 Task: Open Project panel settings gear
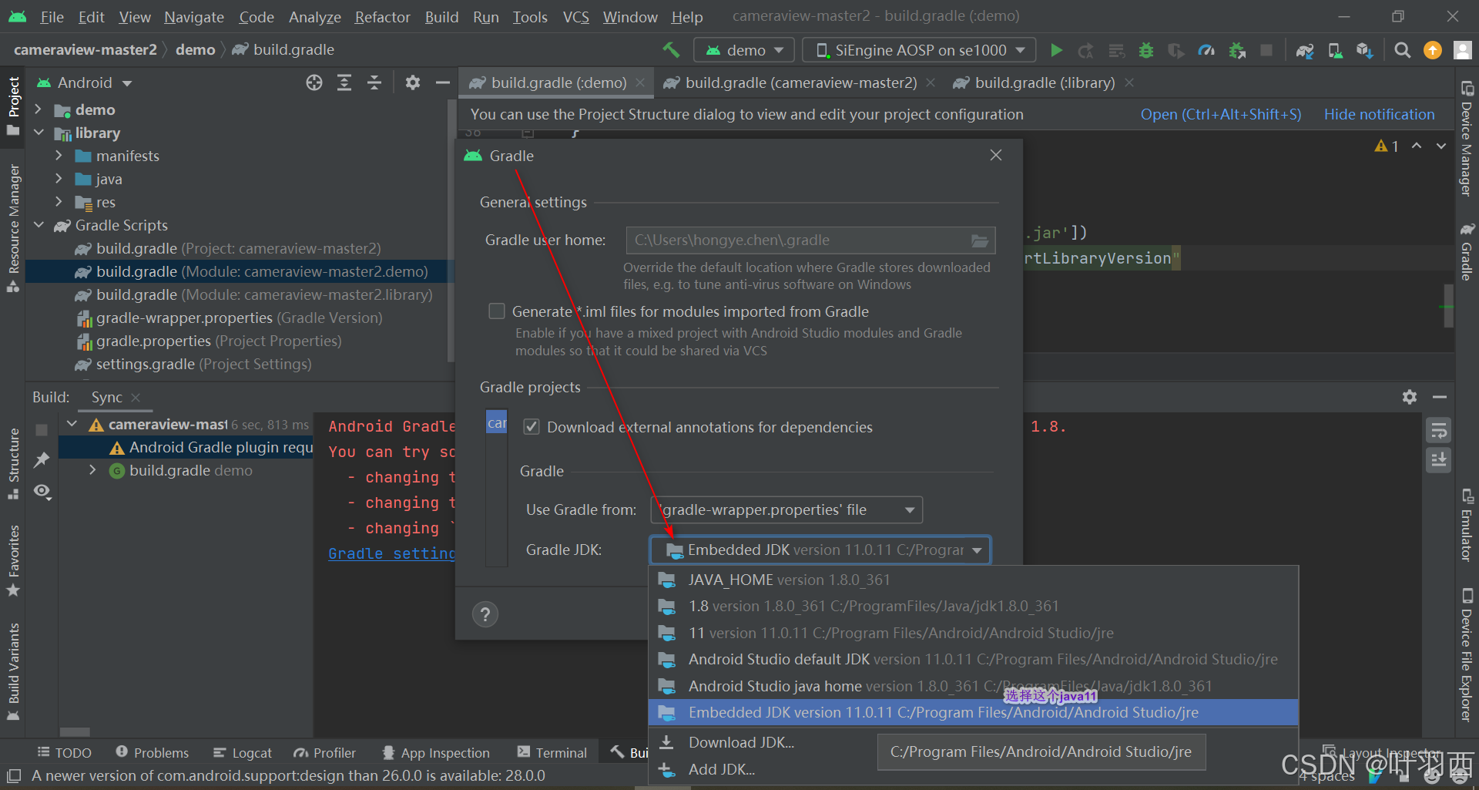coord(413,82)
